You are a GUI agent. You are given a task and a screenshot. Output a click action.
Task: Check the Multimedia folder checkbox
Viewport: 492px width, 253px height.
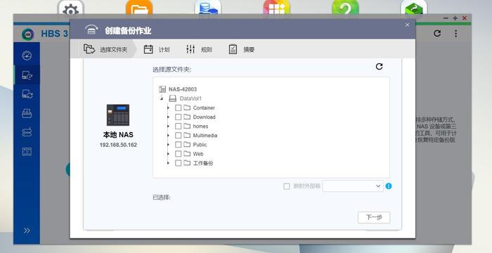pos(179,136)
